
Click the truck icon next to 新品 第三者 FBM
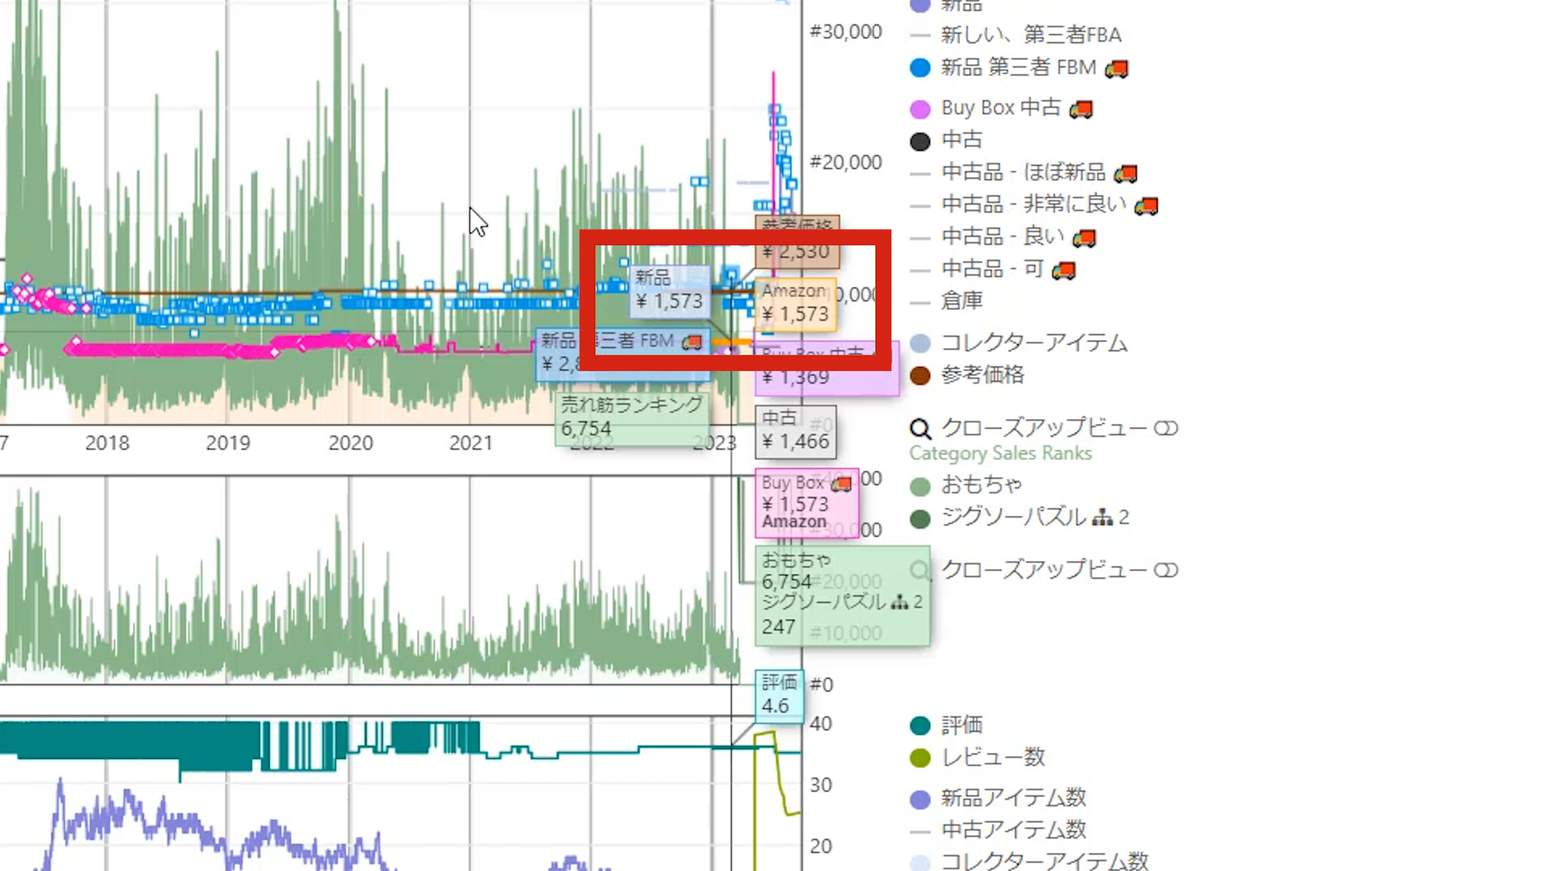[x=1116, y=69]
